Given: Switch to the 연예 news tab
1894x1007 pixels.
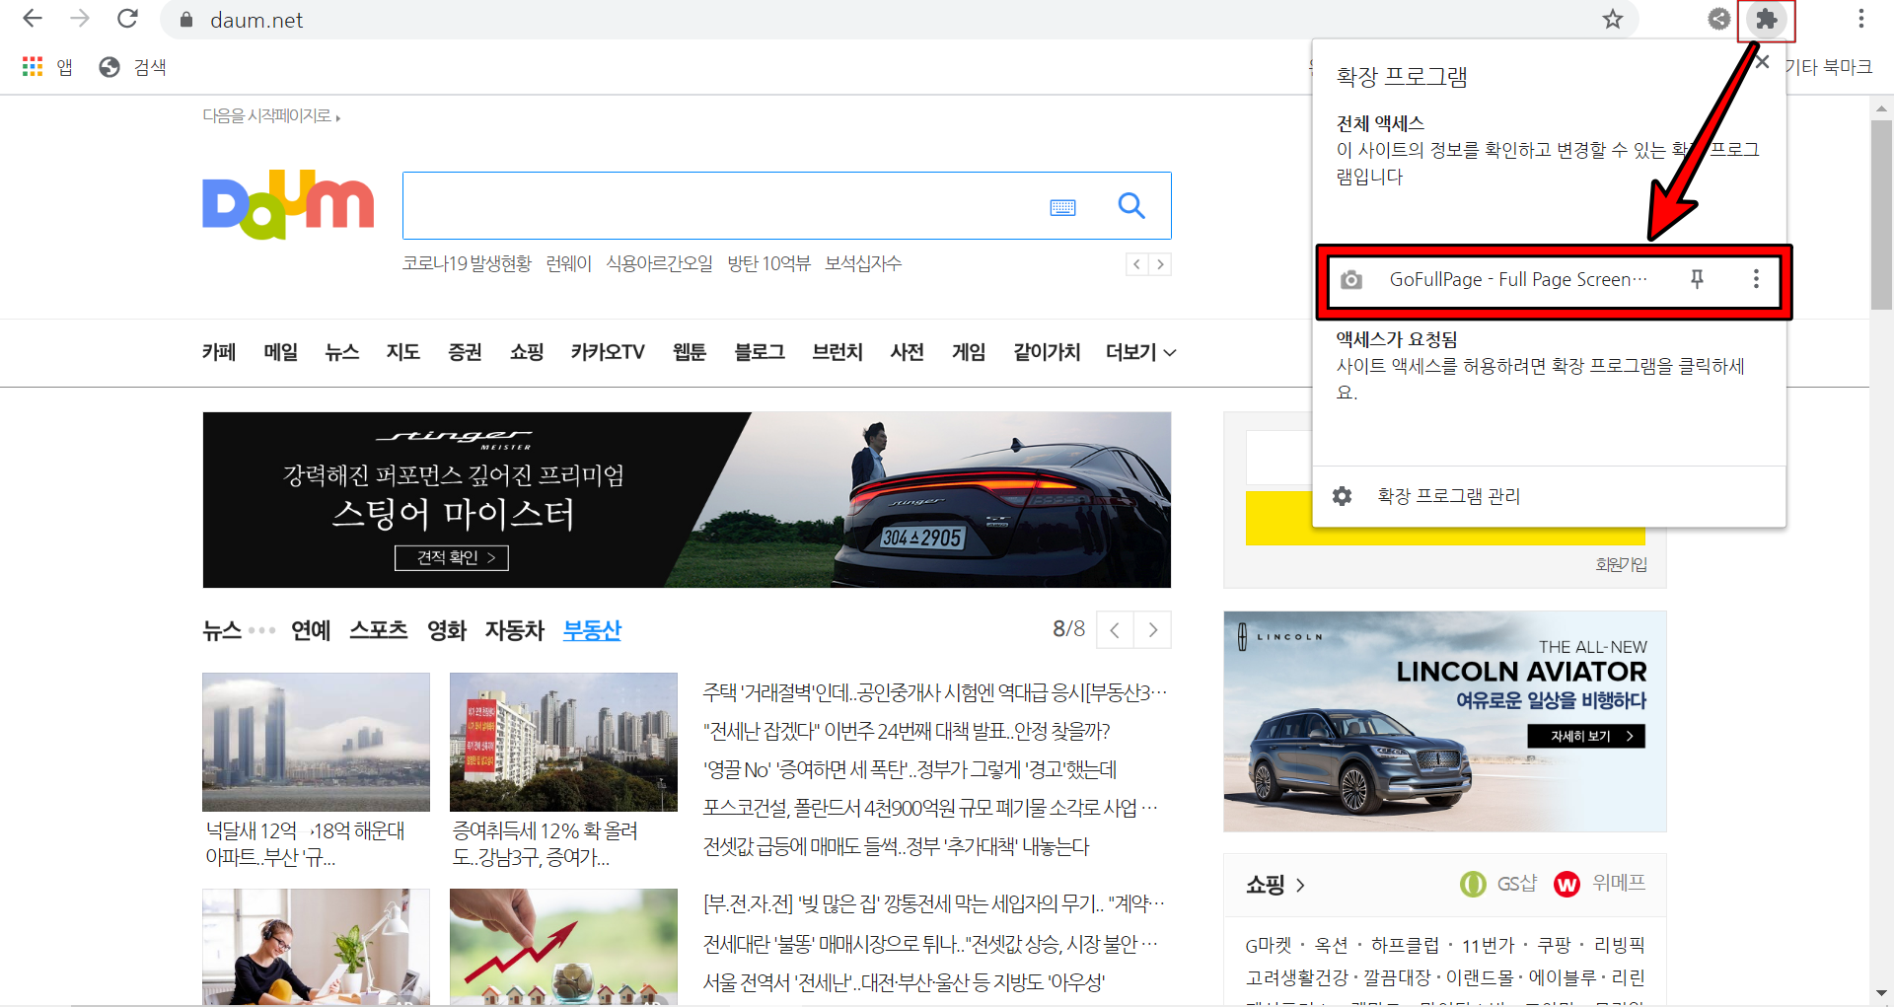Looking at the screenshot, I should click(311, 630).
